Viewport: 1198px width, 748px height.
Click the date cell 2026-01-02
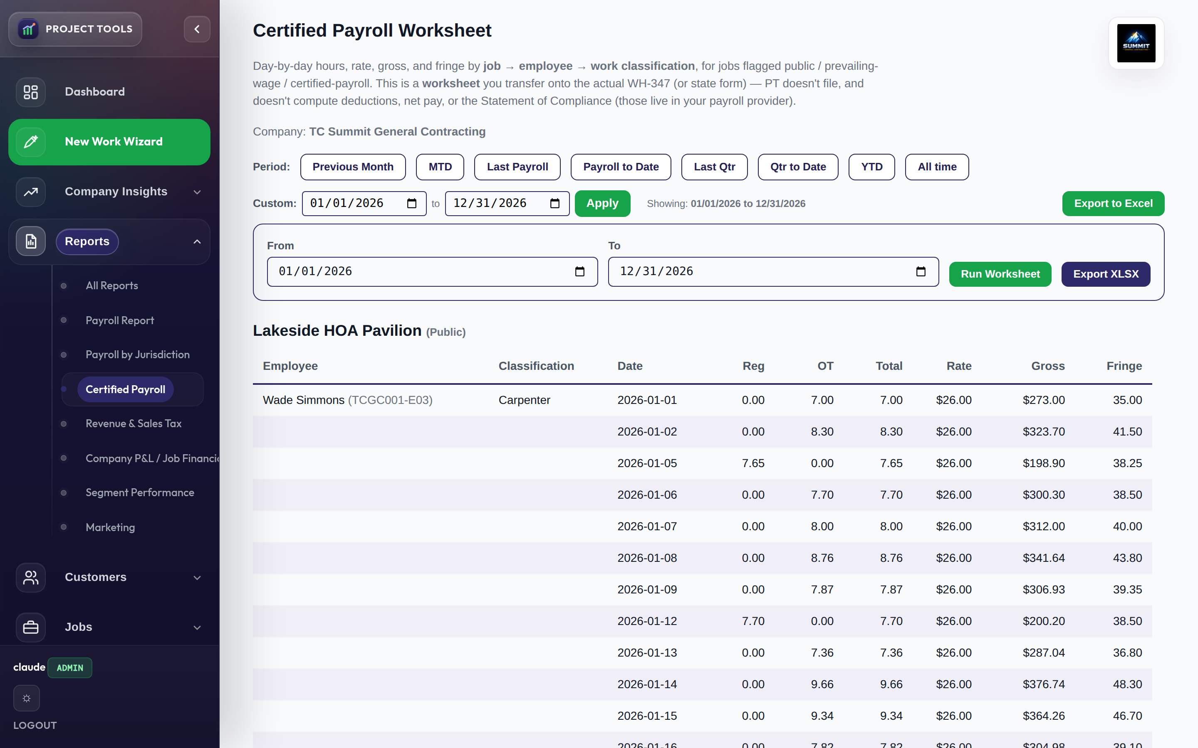647,432
